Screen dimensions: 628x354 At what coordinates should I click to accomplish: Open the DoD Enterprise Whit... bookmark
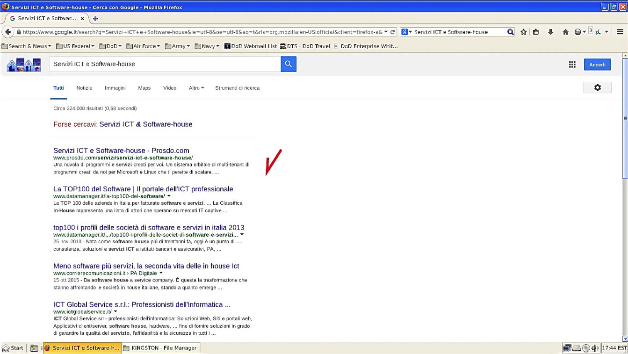pyautogui.click(x=365, y=46)
